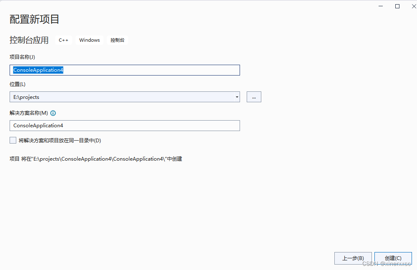The image size is (417, 270).
Task: Click the 控制台应用 subtitle text
Action: pyautogui.click(x=29, y=40)
